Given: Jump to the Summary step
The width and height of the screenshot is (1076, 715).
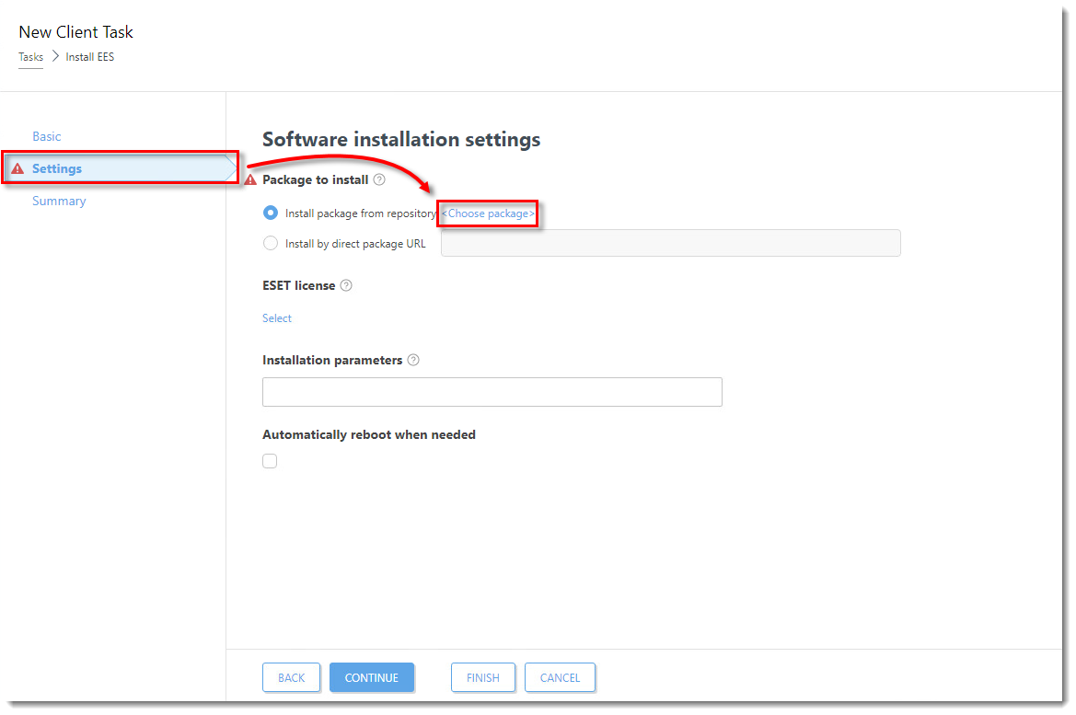Looking at the screenshot, I should pyautogui.click(x=59, y=201).
